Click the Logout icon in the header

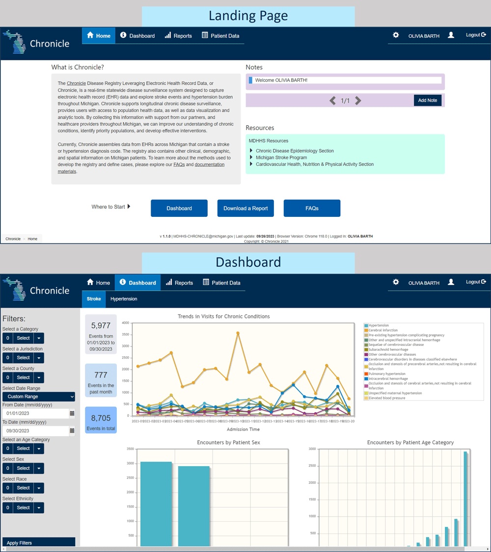pyautogui.click(x=483, y=34)
